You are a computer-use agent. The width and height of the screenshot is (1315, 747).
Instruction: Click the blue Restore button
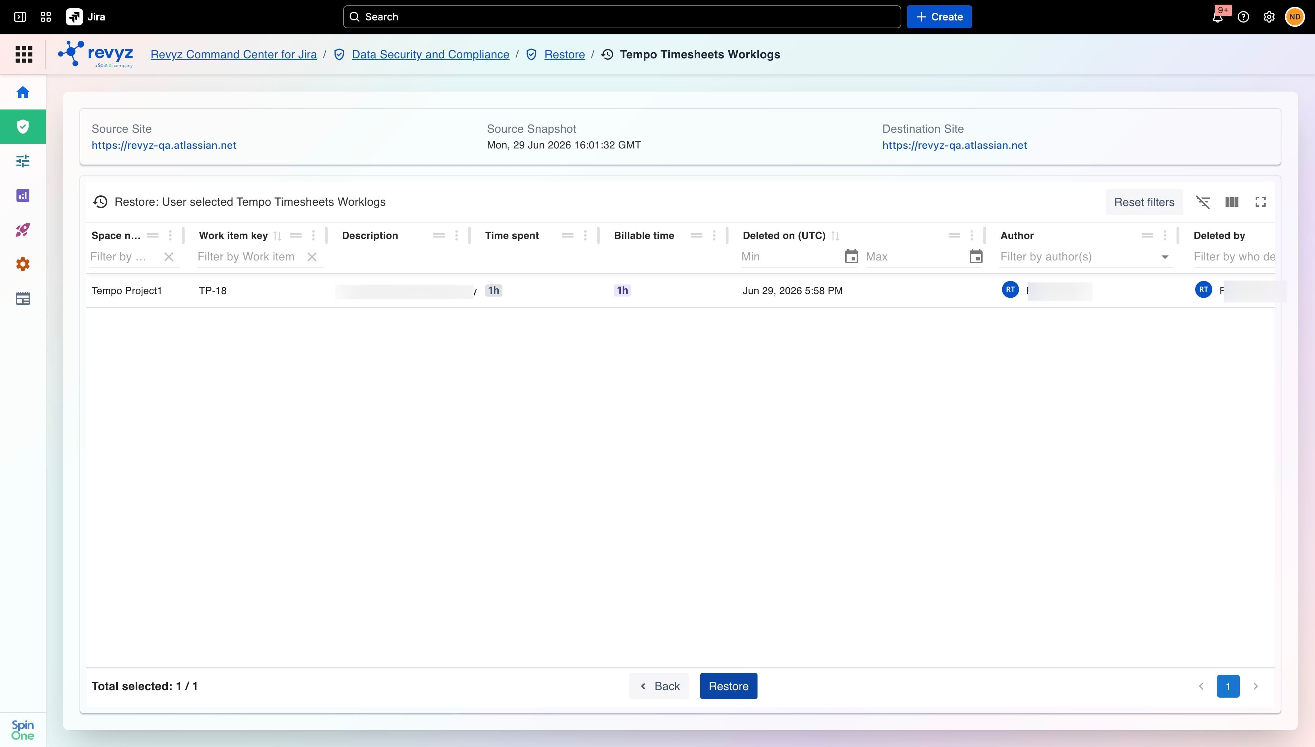pyautogui.click(x=729, y=687)
